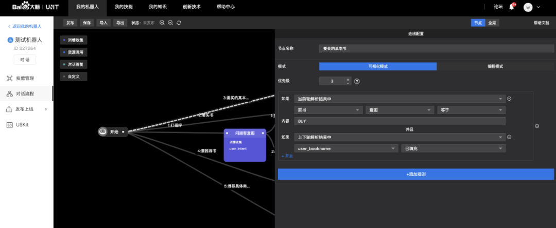The width and height of the screenshot is (556, 228).
Task: Click the 导入 button
Action: tap(103, 23)
